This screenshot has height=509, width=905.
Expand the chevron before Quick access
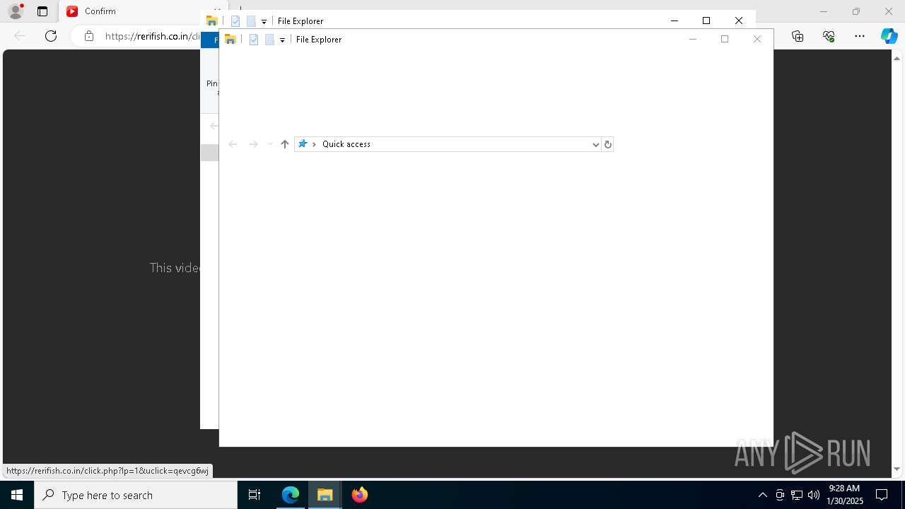[314, 144]
